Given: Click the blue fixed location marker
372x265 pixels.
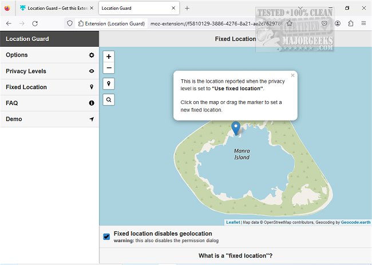Looking at the screenshot, I should [x=235, y=127].
